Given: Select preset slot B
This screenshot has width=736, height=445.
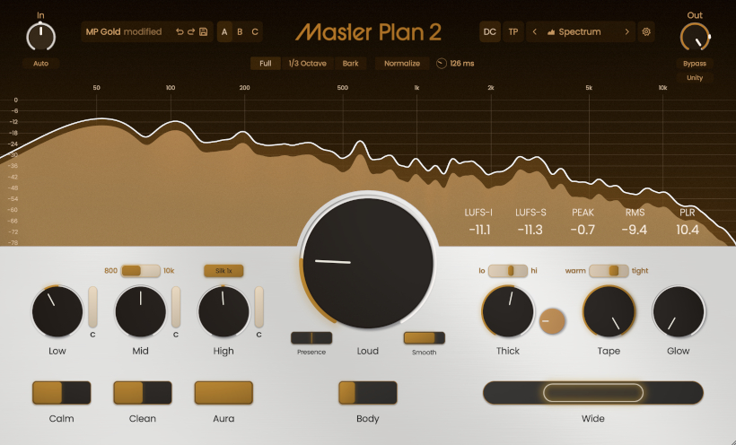Looking at the screenshot, I should [240, 32].
